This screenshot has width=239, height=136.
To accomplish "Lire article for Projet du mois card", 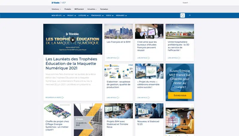I will pyautogui.click(x=144, y=98).
